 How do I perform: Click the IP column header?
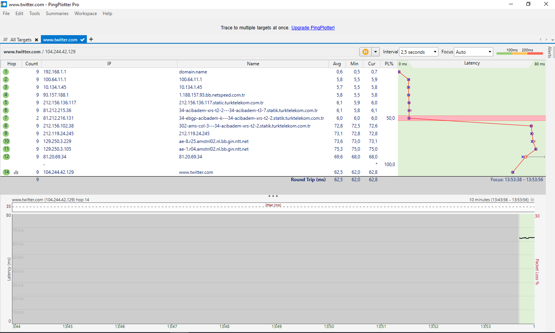(109, 64)
